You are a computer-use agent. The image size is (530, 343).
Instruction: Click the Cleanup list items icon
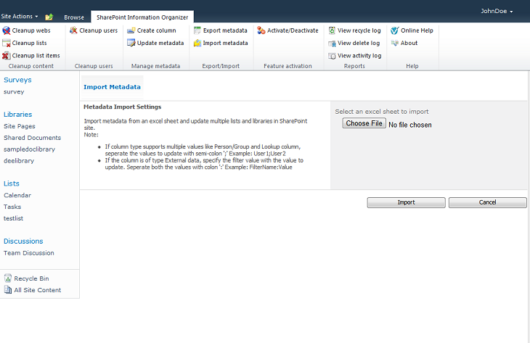point(6,56)
